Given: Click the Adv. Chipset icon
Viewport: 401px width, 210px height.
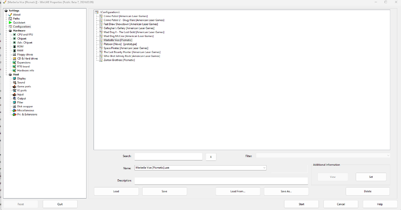Looking at the screenshot, I should click(x=14, y=43).
